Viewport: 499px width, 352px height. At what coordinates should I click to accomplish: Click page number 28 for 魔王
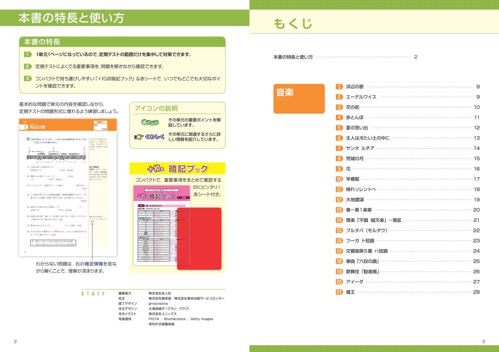(x=476, y=292)
